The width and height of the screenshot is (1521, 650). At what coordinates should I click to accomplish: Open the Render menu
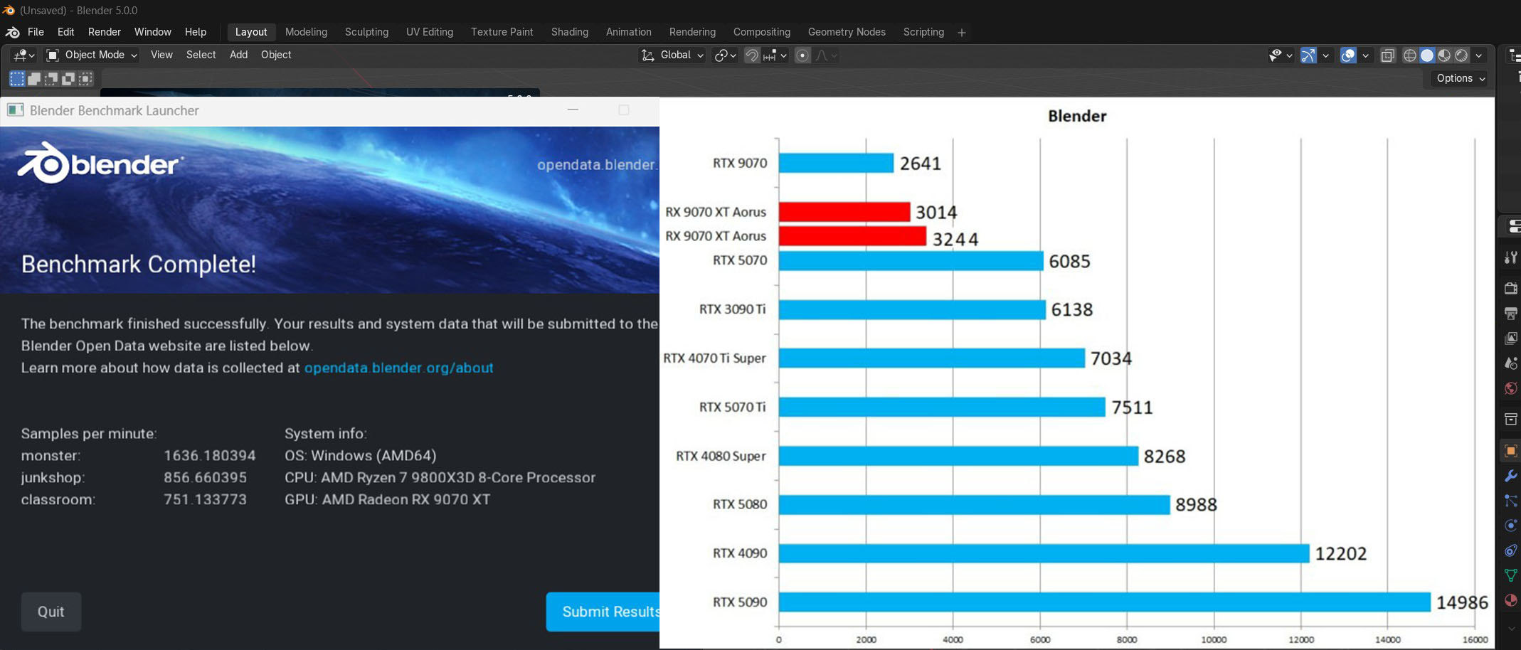(x=104, y=32)
